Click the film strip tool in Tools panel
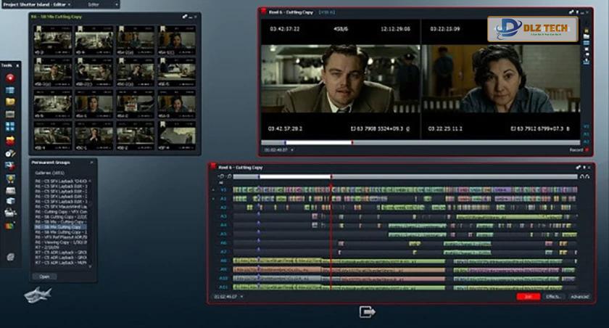The image size is (609, 328). point(10,114)
